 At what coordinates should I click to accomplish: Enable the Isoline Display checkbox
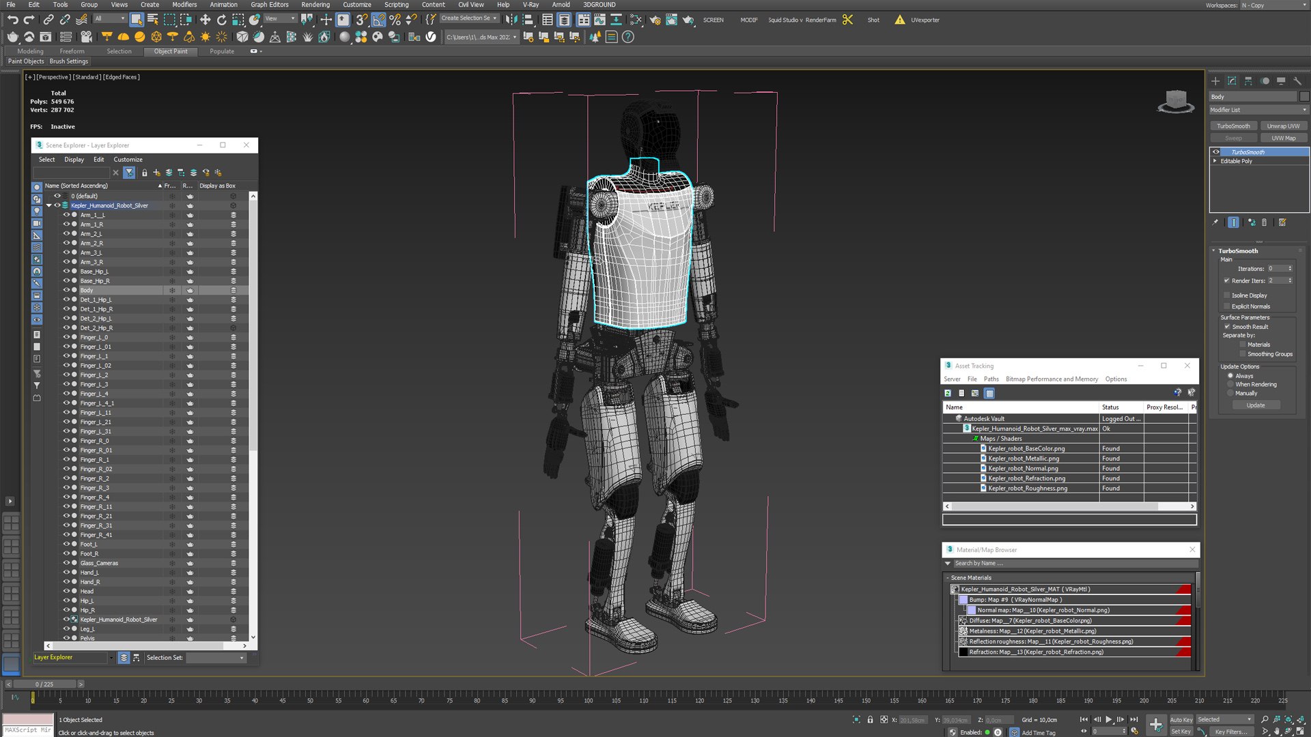click(1227, 295)
